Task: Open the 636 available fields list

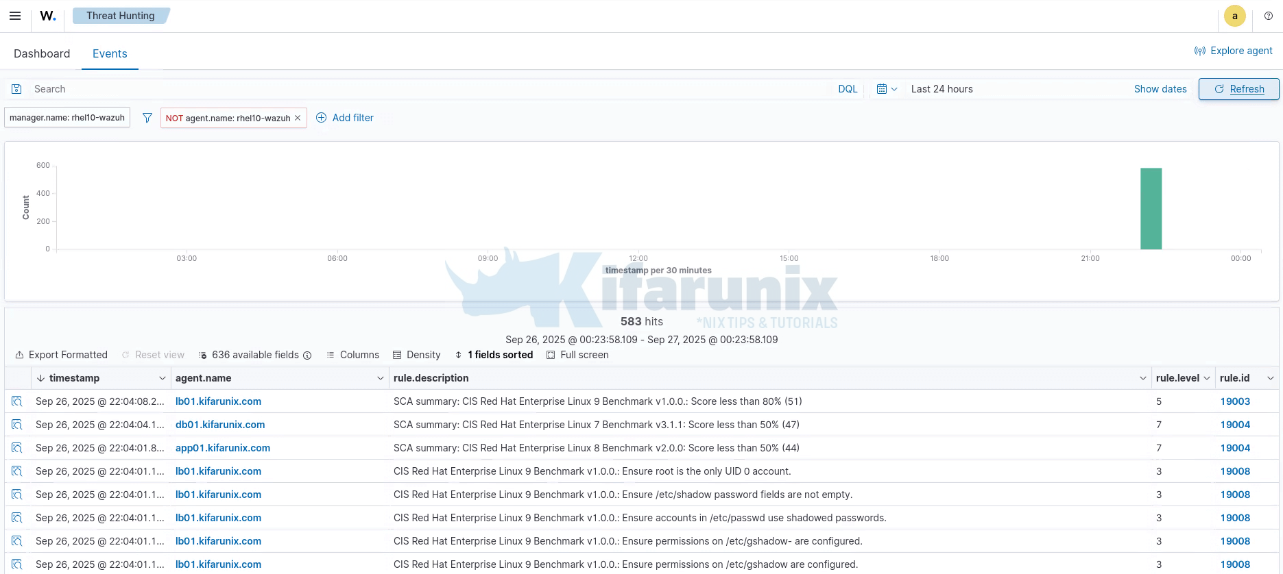Action: tap(250, 355)
